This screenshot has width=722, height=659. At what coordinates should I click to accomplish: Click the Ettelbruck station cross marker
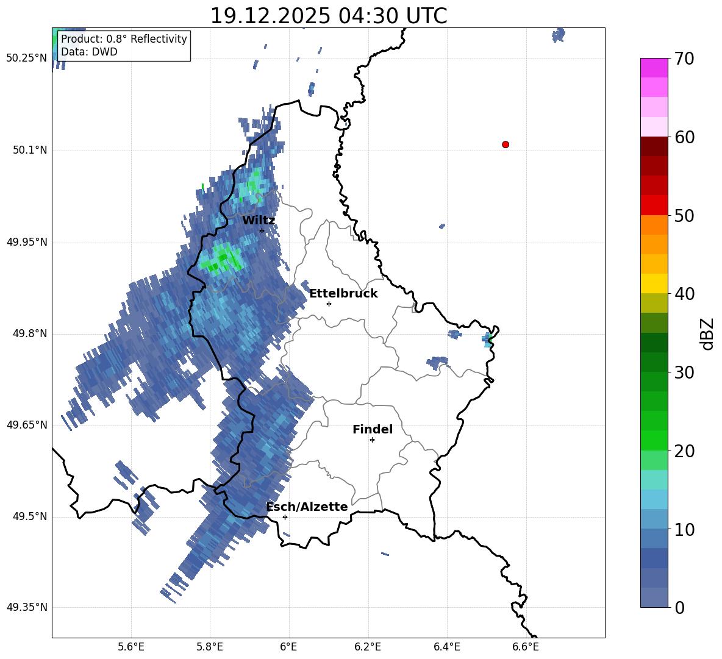pyautogui.click(x=329, y=304)
